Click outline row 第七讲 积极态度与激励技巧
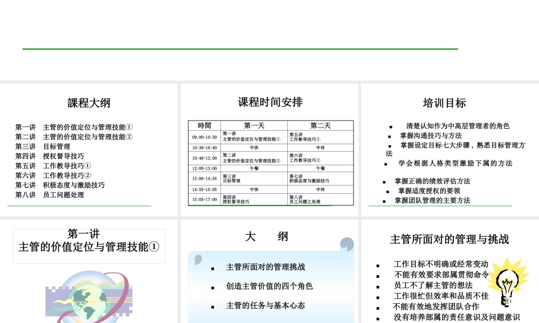The height and width of the screenshot is (323, 539). pyautogui.click(x=60, y=185)
